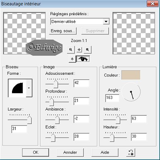Click the zoom out magnifier icon
Screen dimensions: 160x160
coord(71,50)
